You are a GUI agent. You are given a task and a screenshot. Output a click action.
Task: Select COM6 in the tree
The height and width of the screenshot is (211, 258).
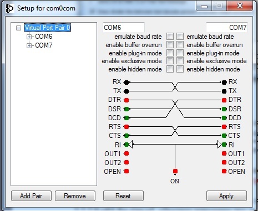click(44, 37)
